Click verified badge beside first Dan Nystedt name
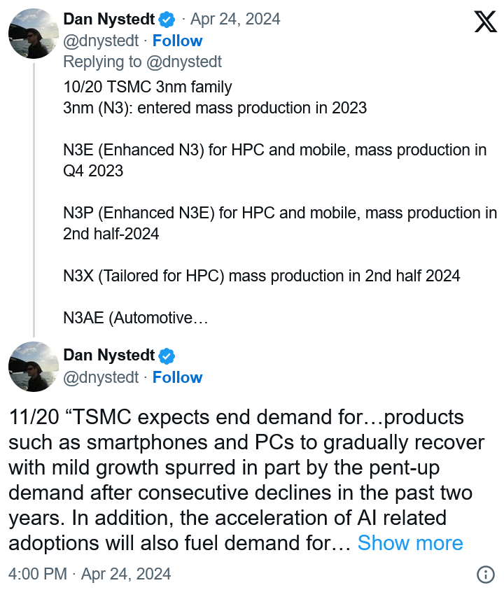 [167, 20]
